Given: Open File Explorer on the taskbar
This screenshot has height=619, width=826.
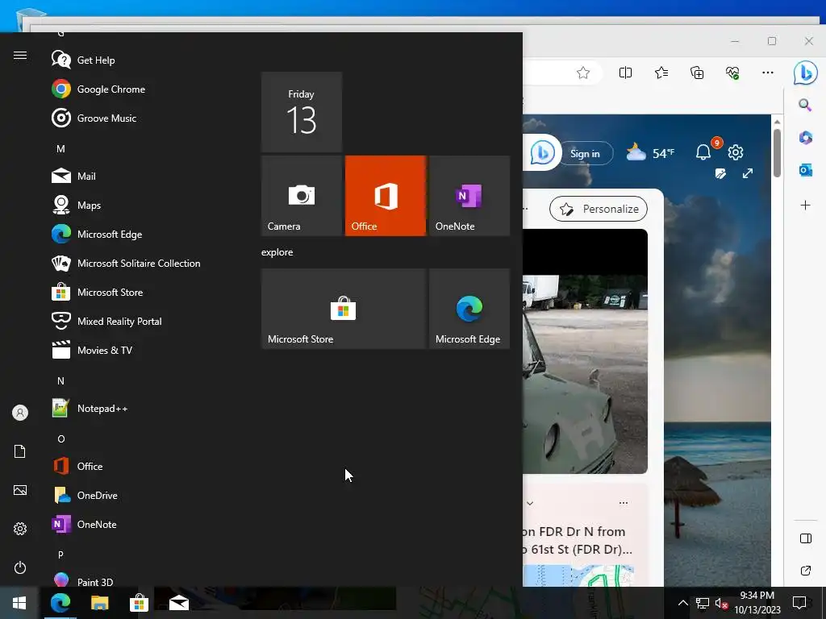Looking at the screenshot, I should coord(99,603).
